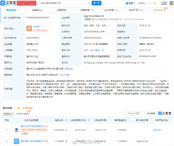Open the 应用 applications dropdown
This screenshot has width=174, height=146.
tap(129, 3)
